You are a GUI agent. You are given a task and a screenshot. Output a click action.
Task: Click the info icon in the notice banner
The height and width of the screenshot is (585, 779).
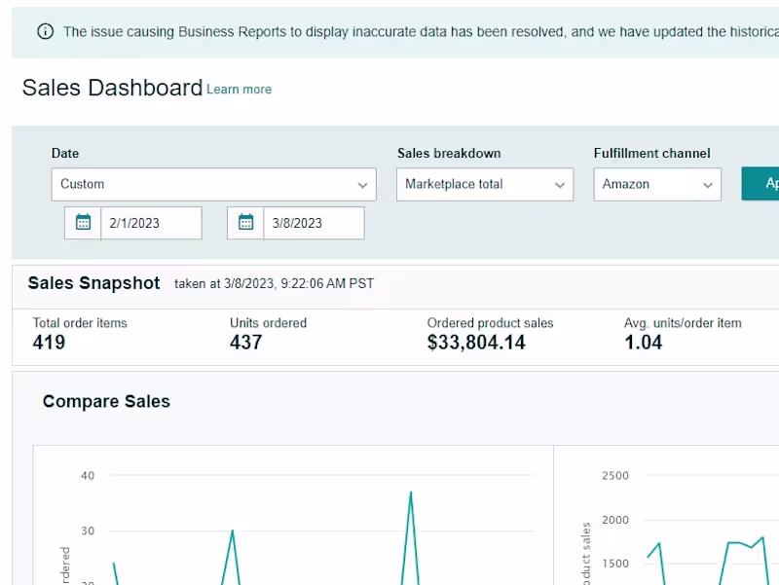45,31
